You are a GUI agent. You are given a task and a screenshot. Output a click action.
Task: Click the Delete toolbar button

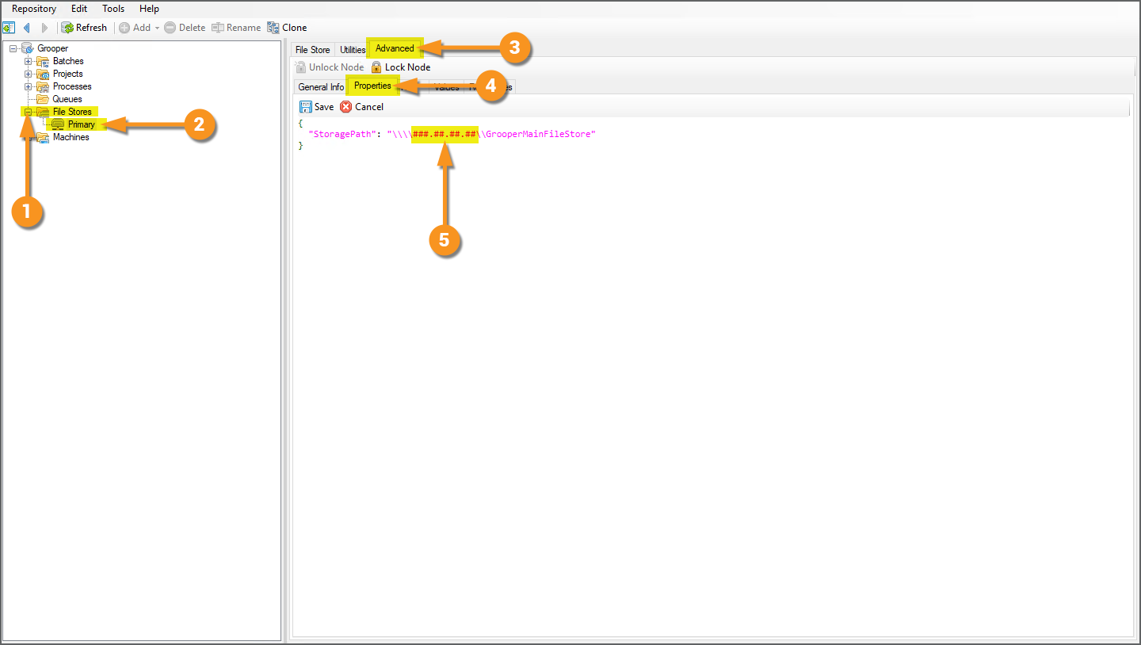pos(185,28)
